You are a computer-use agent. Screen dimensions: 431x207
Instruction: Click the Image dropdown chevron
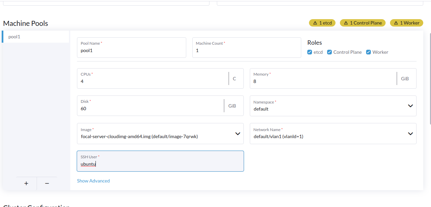[x=238, y=133]
